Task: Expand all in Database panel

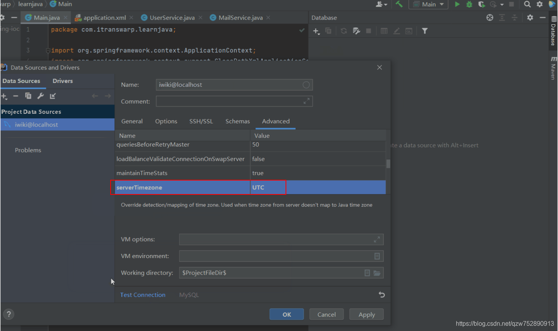Action: coord(502,17)
